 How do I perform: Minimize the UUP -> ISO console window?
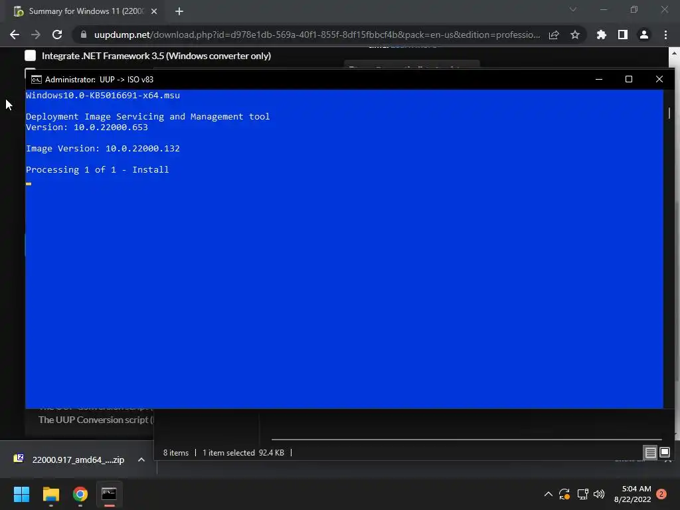pyautogui.click(x=599, y=80)
